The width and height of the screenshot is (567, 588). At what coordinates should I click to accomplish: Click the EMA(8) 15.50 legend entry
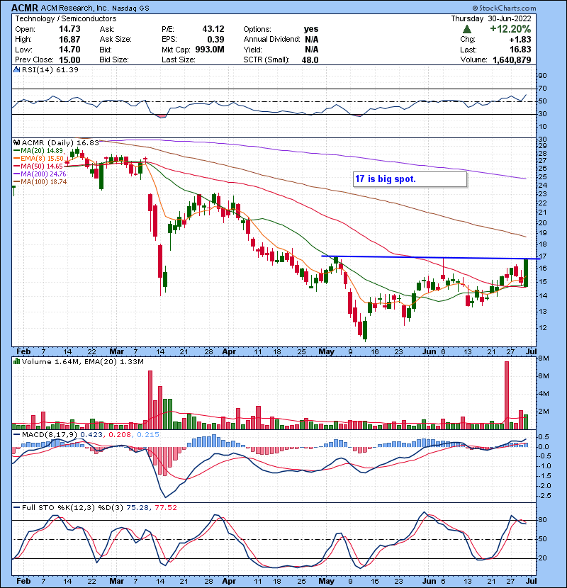pos(39,159)
